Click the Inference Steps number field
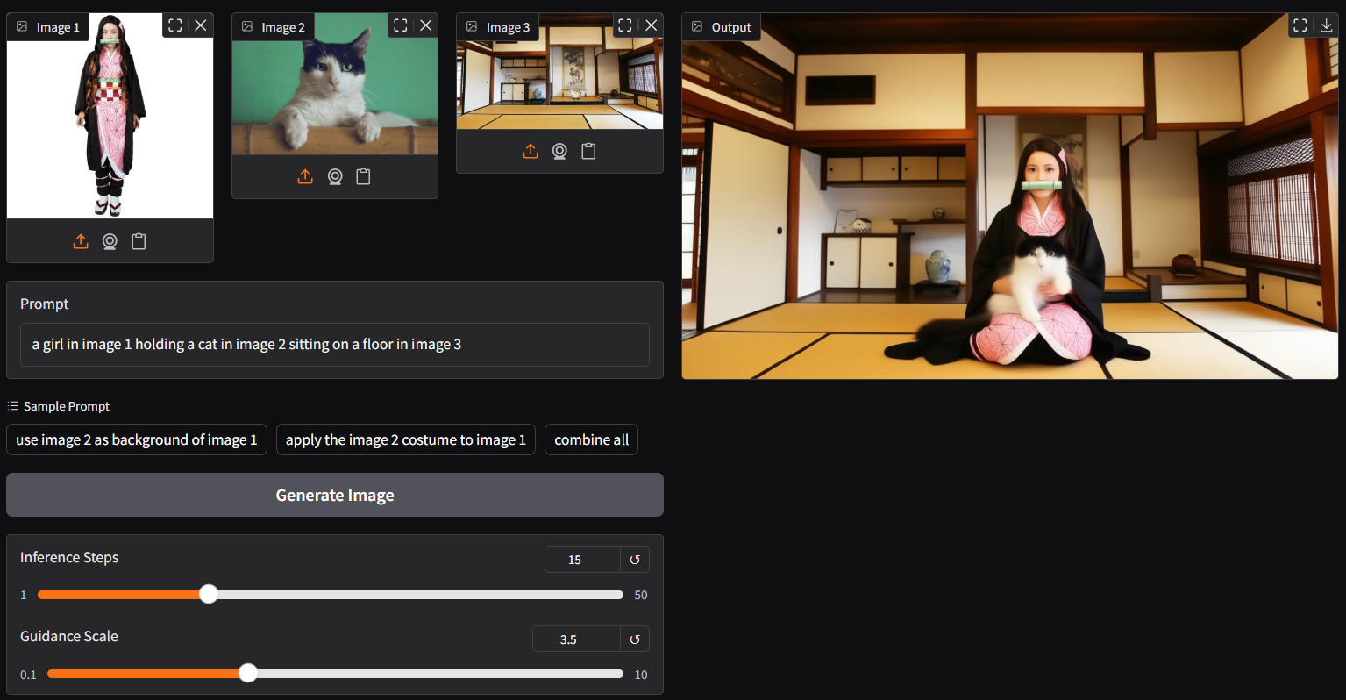 [582, 560]
